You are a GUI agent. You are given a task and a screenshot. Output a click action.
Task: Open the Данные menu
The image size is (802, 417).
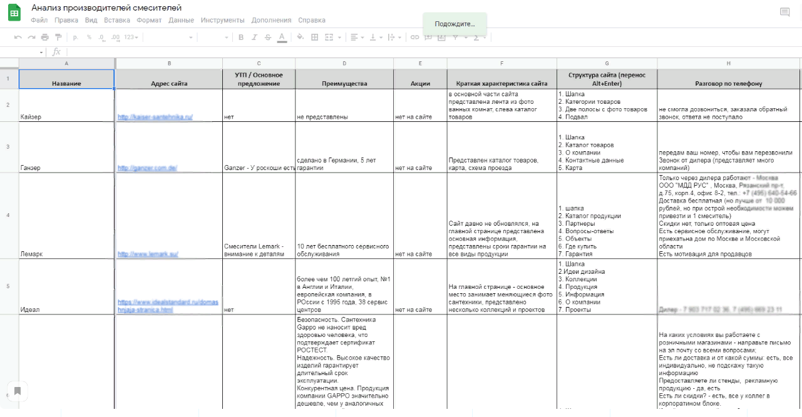(x=181, y=20)
